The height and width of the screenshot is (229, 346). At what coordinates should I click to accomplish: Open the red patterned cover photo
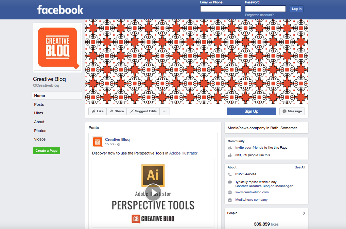pyautogui.click(x=196, y=62)
